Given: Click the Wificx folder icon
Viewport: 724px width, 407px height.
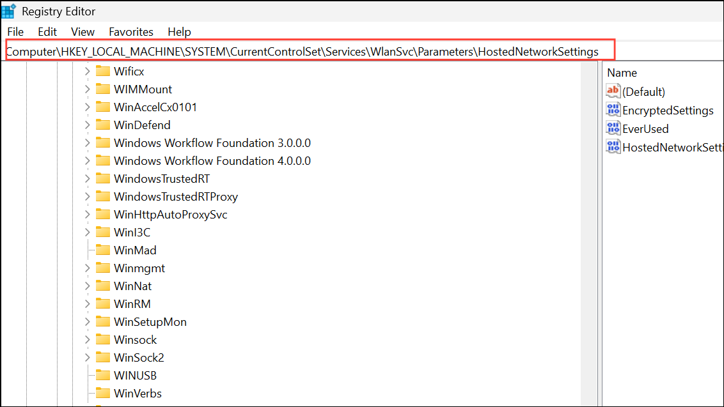Looking at the screenshot, I should click(x=102, y=71).
